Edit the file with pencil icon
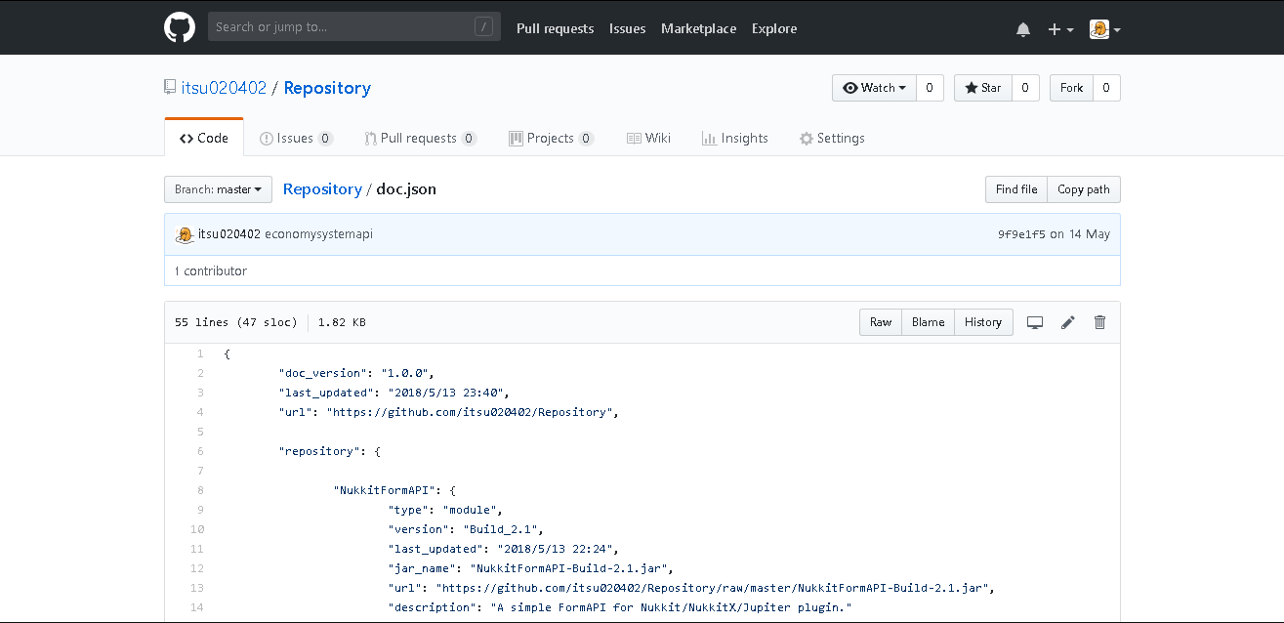 coord(1068,322)
